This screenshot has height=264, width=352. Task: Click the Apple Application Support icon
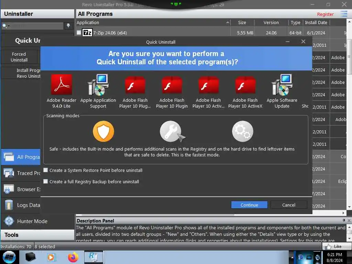tap(98, 85)
